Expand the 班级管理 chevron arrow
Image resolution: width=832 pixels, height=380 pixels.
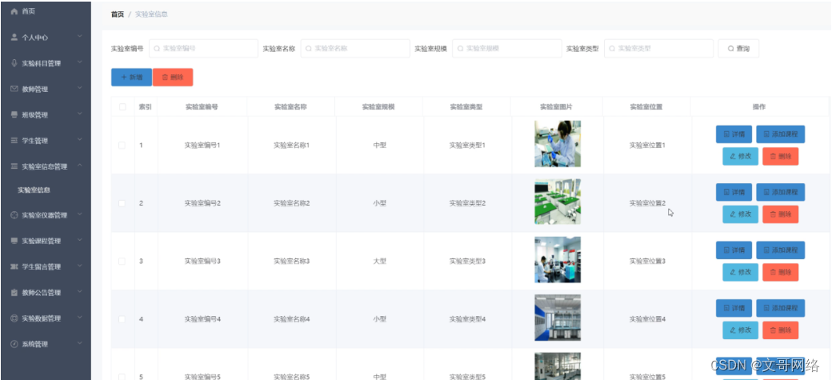point(79,114)
